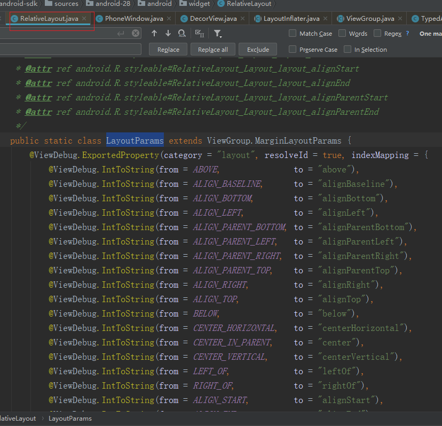Click the highlighted LayoutParams class name
This screenshot has width=442, height=426.
(135, 140)
